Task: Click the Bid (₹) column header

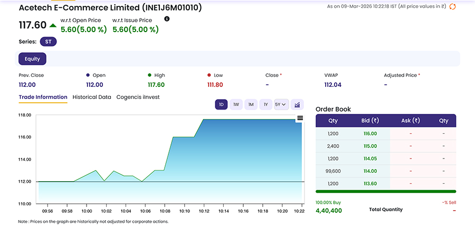Action: (371, 121)
